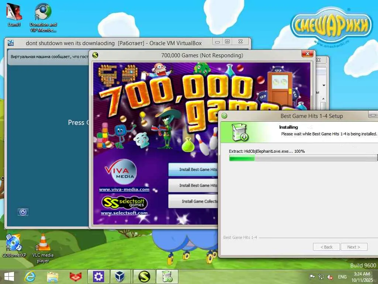Open the Lumi1 desktop shortcut
Image resolution: width=378 pixels, height=284 pixels.
point(14,14)
